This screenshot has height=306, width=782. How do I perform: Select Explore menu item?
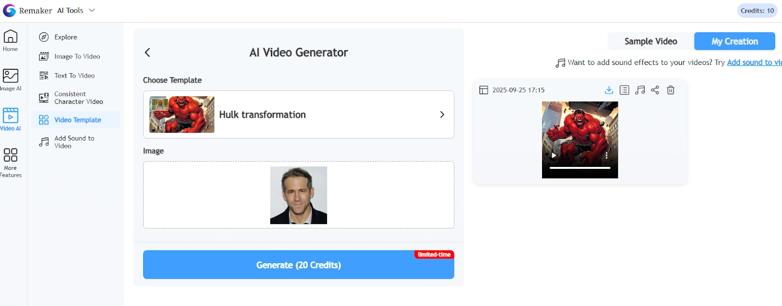tap(76, 37)
